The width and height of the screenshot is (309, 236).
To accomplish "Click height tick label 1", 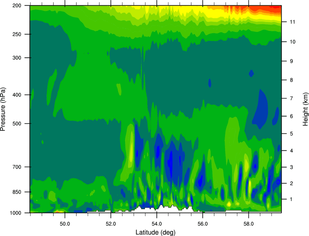I will pyautogui.click(x=292, y=199).
